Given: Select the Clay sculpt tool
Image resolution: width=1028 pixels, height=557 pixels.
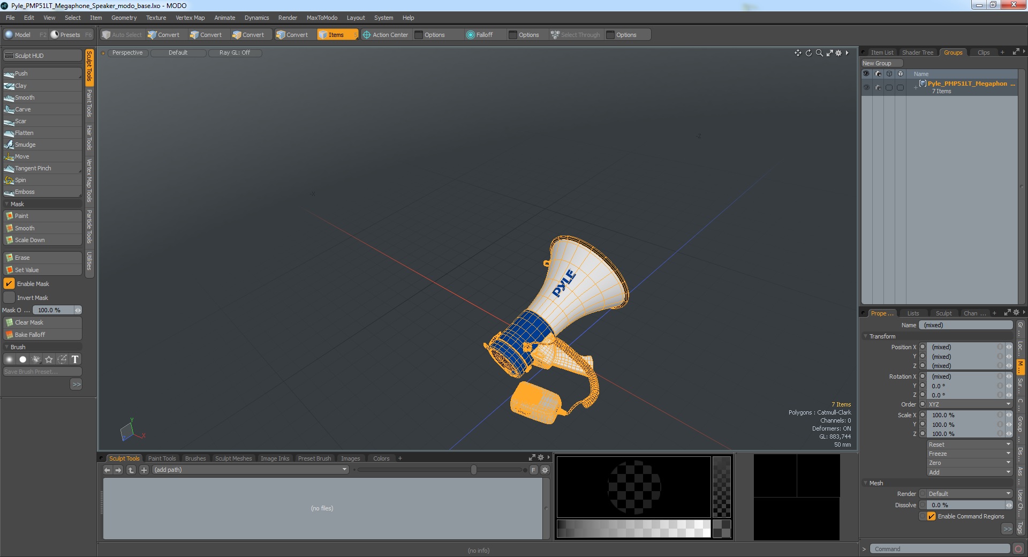Looking at the screenshot, I should [42, 86].
